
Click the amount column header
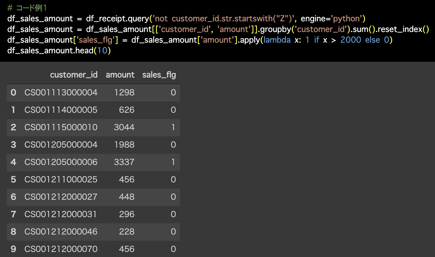[120, 75]
